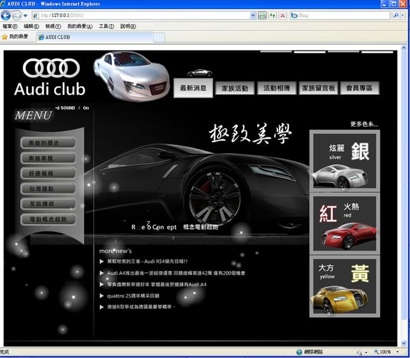Click the browser Forward arrow button
The width and height of the screenshot is (410, 358).
16,16
